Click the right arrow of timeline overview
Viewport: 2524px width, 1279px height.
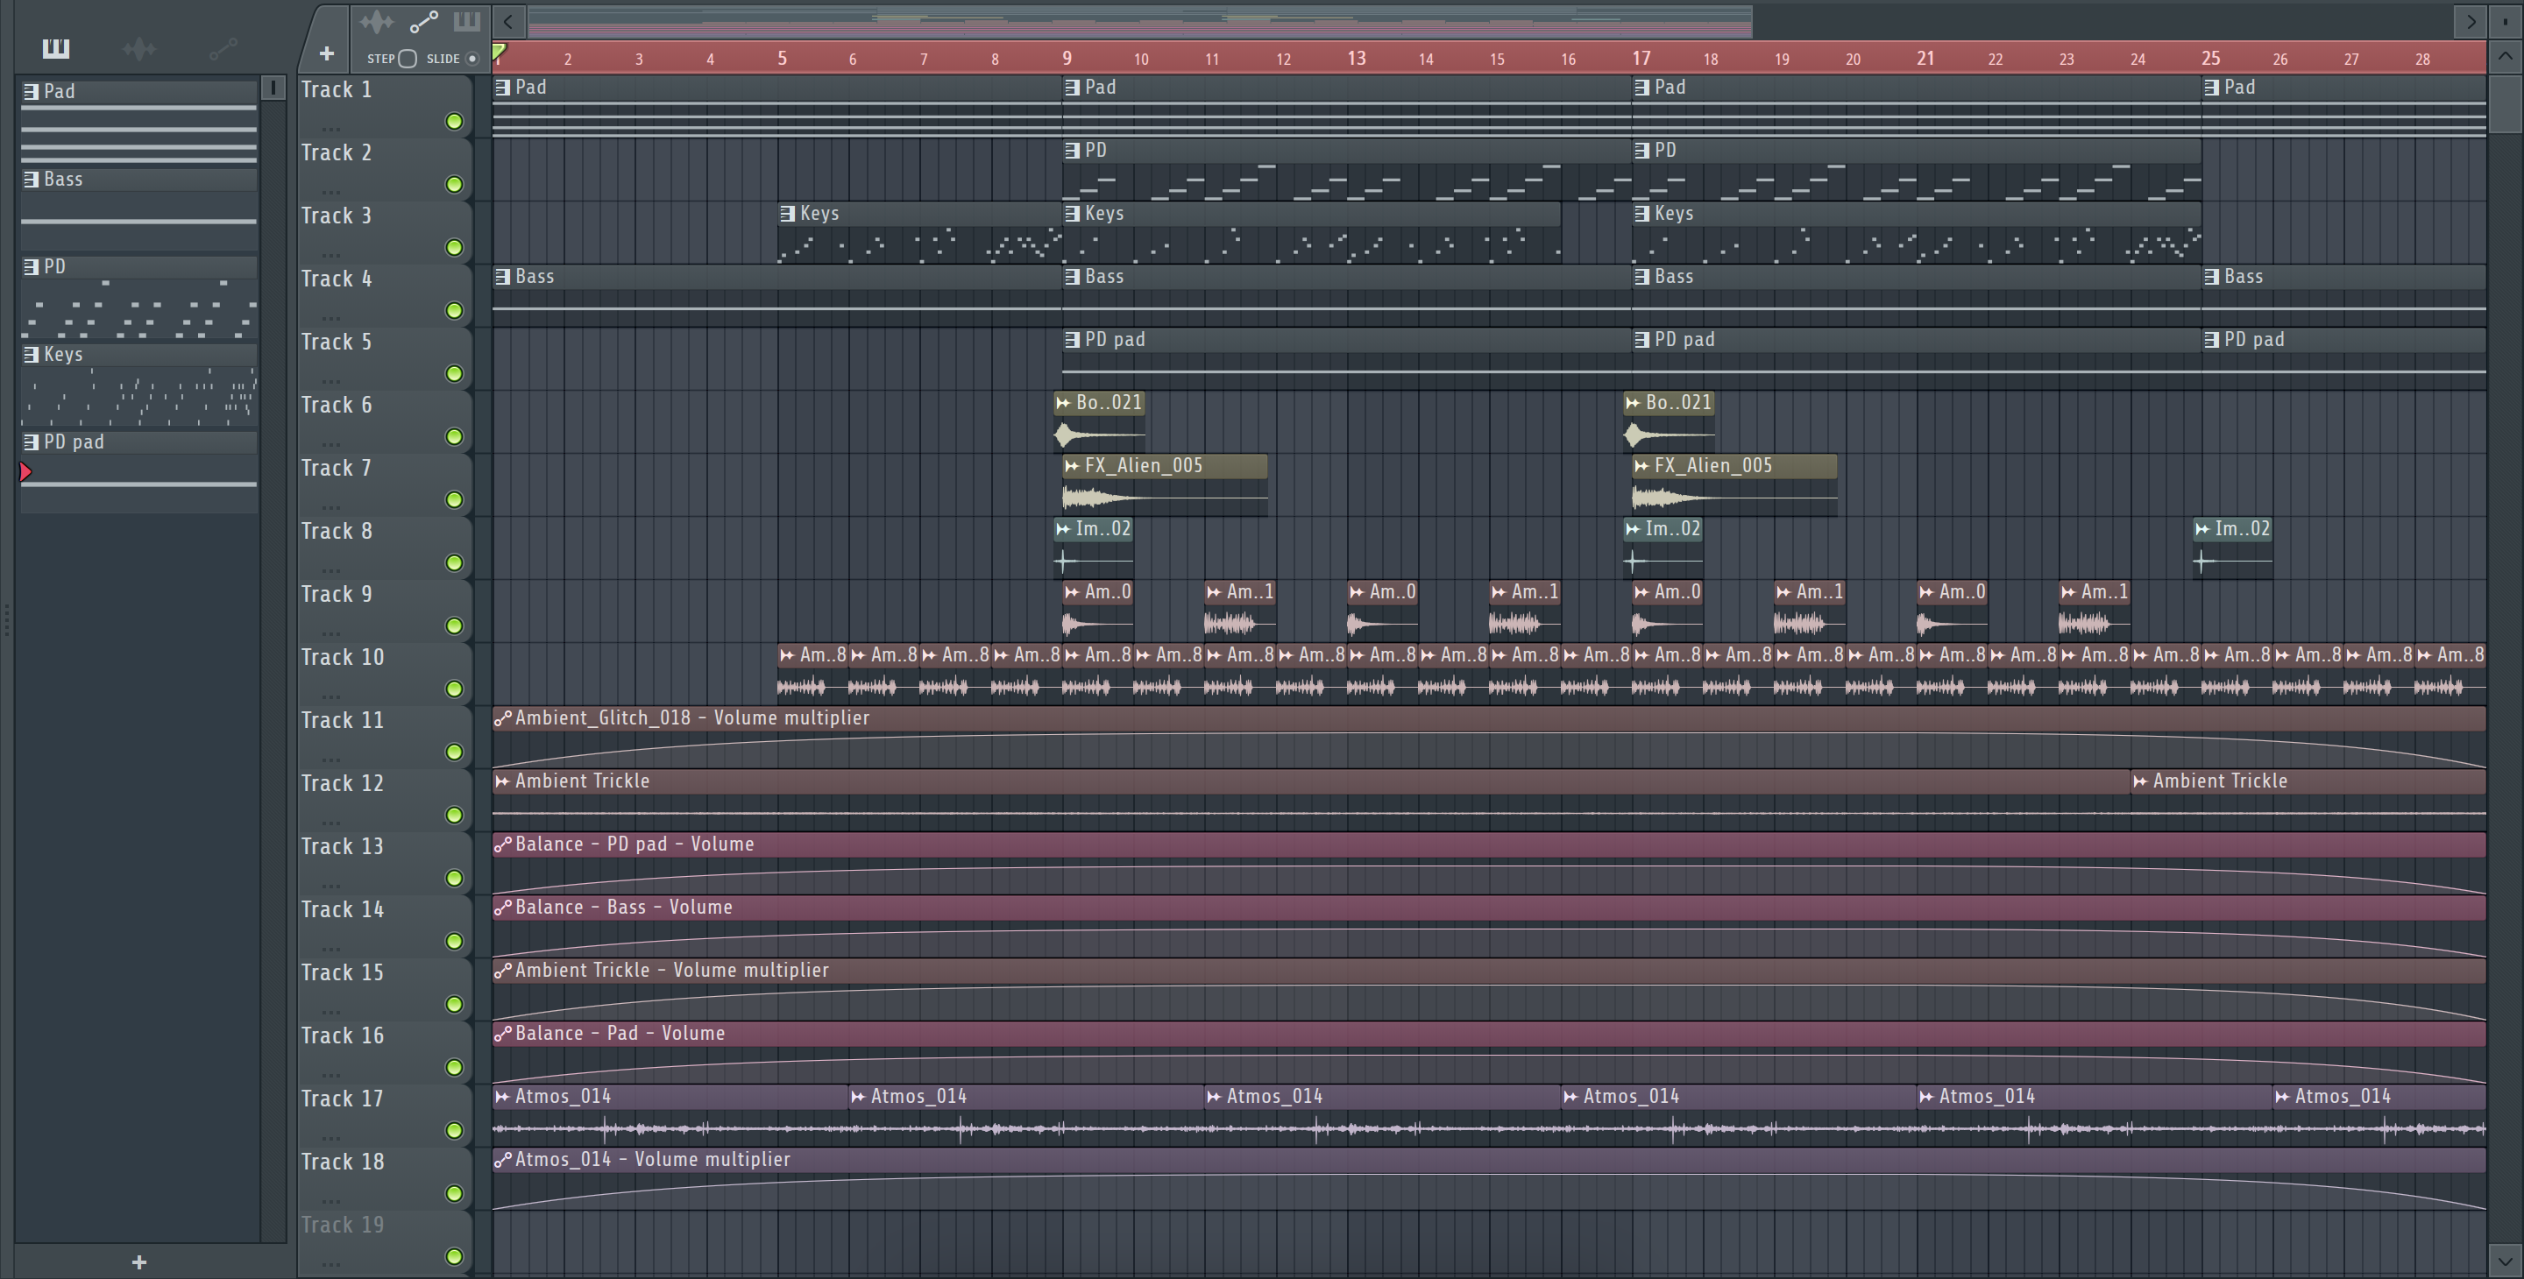pyautogui.click(x=2471, y=22)
